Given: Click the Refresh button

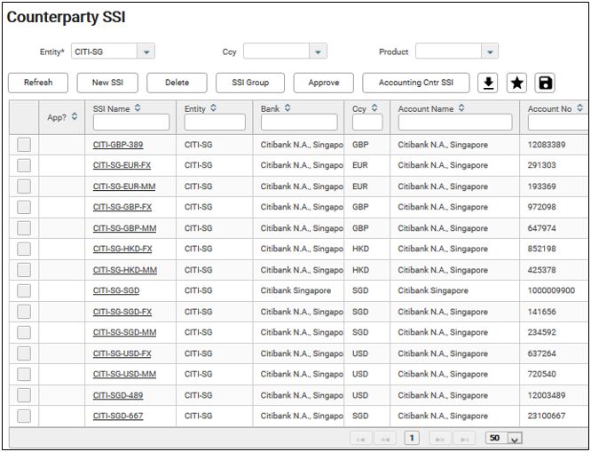Looking at the screenshot, I should (38, 83).
